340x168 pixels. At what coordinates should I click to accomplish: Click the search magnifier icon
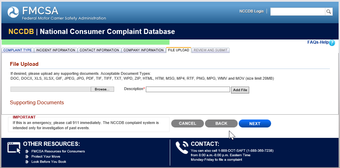(329, 11)
